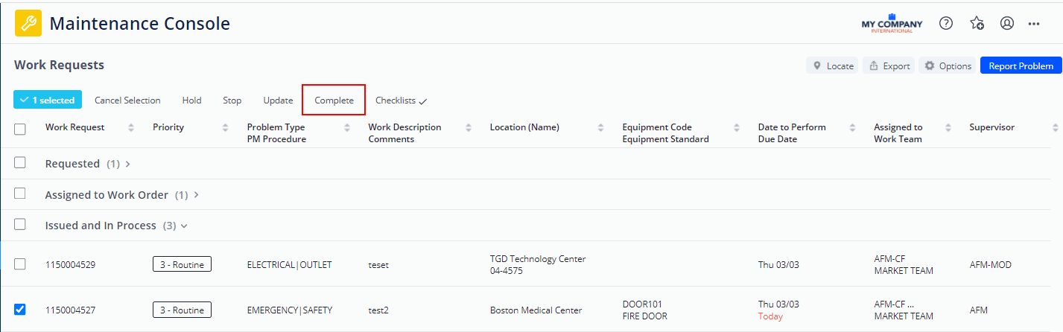1063x332 pixels.
Task: Sort by the Priority column arrows
Action: (x=226, y=127)
